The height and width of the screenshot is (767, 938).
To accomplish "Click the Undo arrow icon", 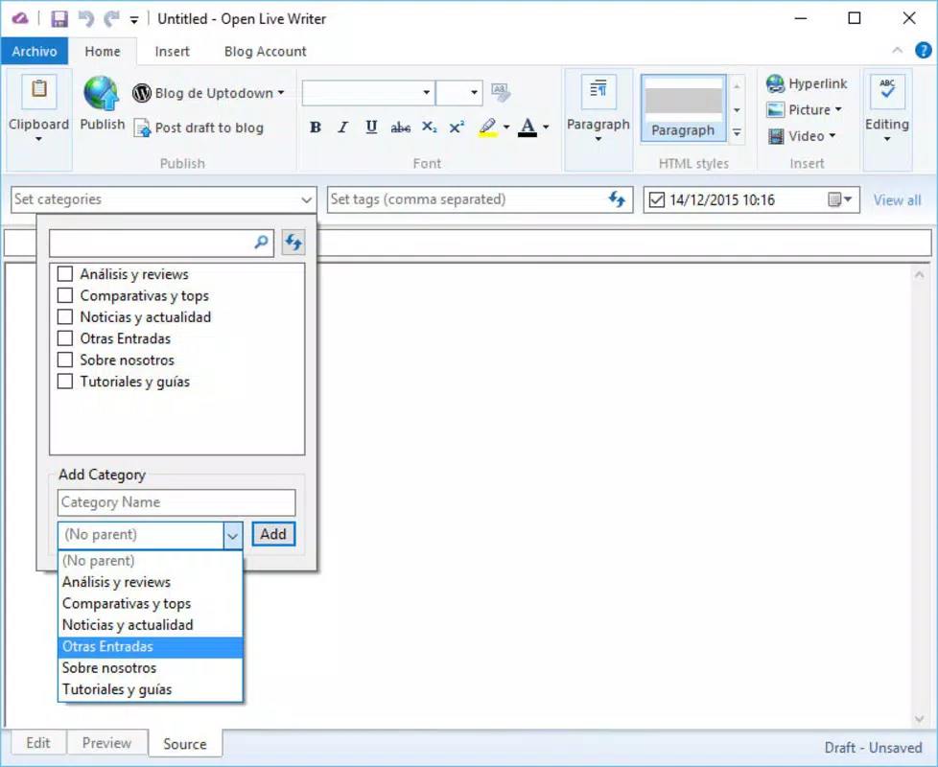I will 86,18.
